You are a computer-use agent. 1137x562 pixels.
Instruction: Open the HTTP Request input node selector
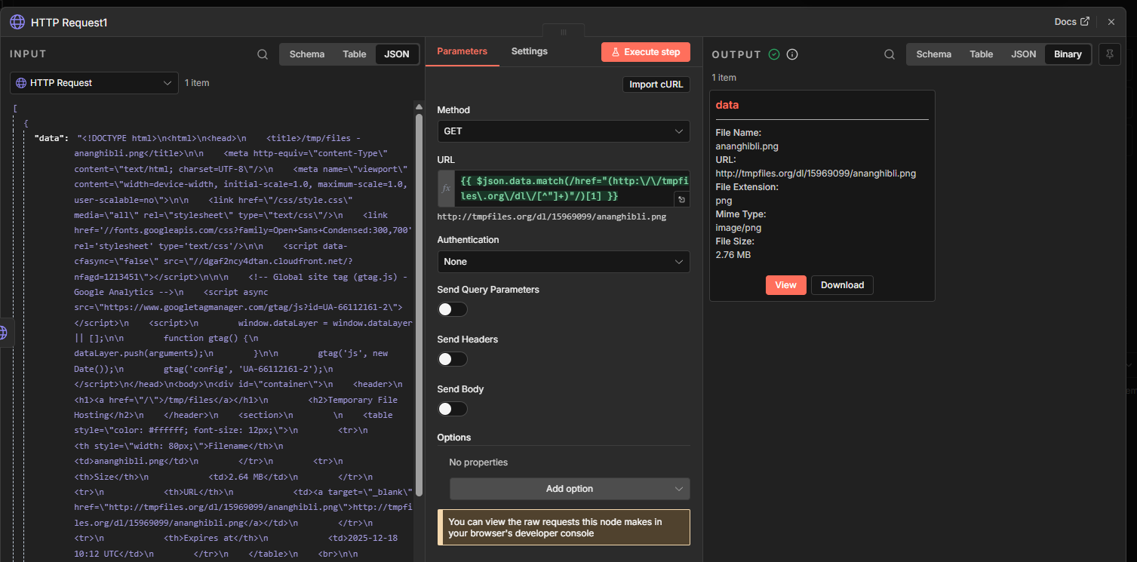94,83
